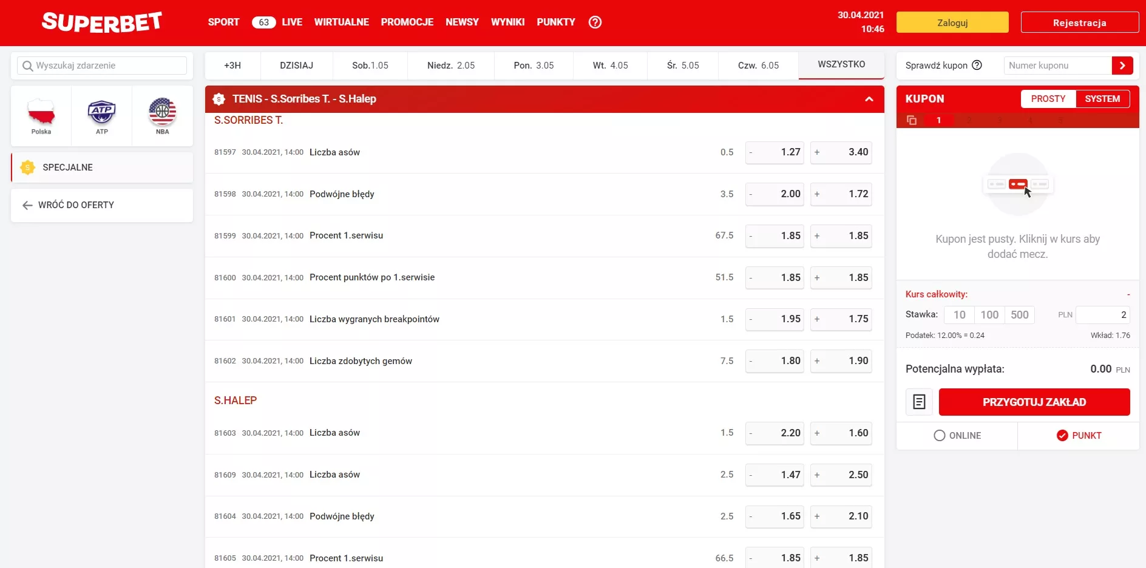Pick under 1.95 odds for Liczba wygranych breakpointów

pos(775,319)
